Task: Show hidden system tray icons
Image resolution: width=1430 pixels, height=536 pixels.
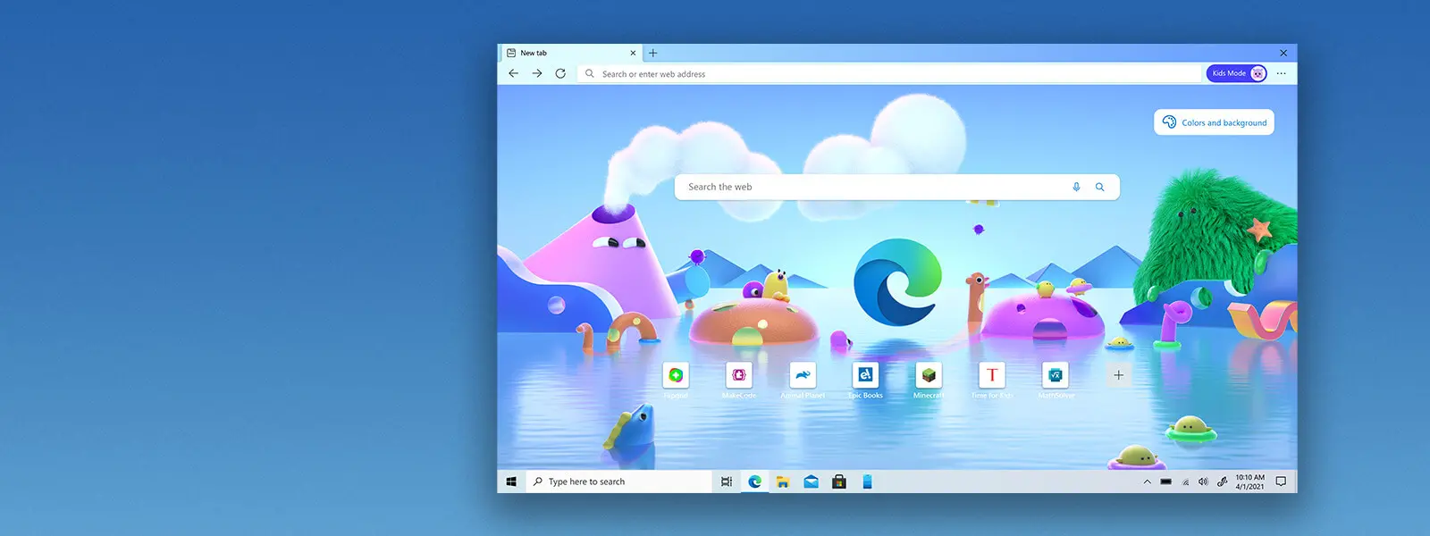Action: [x=1147, y=482]
